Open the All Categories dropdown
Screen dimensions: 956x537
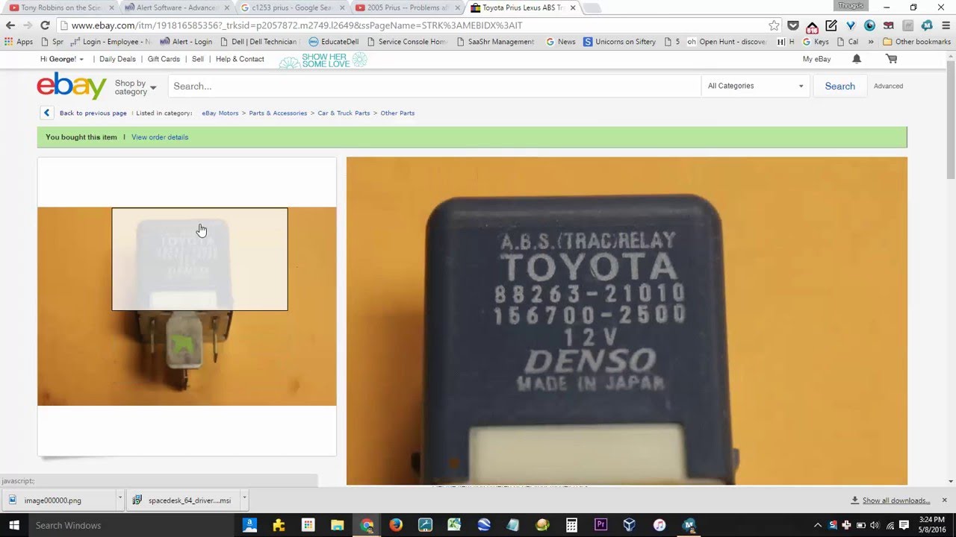click(x=755, y=86)
